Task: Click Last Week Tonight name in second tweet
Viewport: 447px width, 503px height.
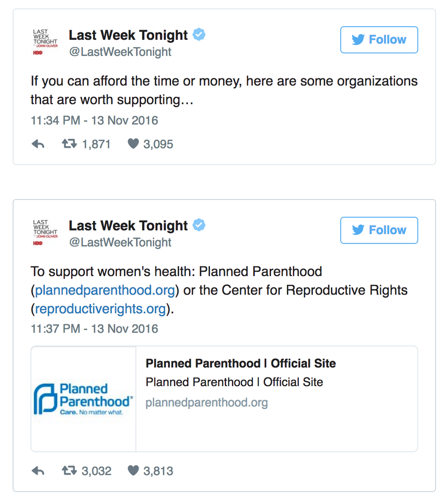Action: coord(128,225)
